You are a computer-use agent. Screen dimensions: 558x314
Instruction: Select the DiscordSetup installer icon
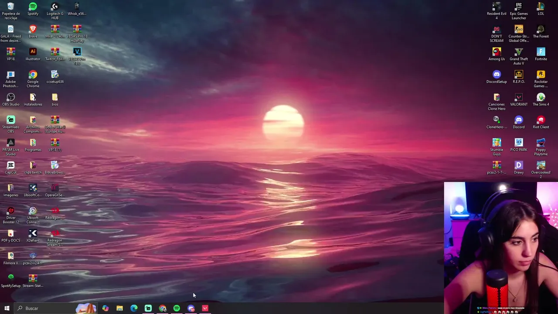click(x=497, y=77)
